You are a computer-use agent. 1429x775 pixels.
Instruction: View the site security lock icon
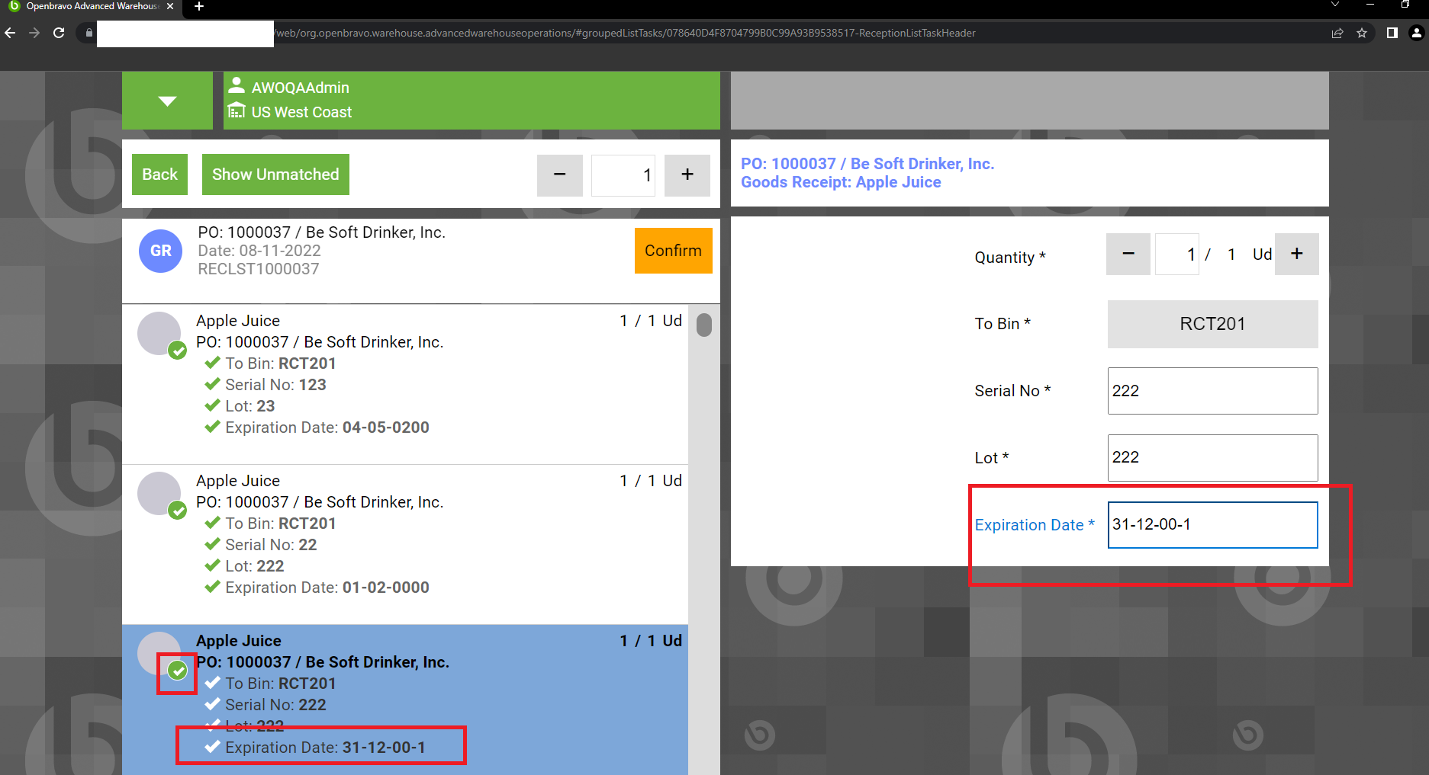[x=89, y=33]
